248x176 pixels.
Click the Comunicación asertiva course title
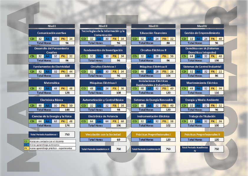pyautogui.click(x=52, y=33)
